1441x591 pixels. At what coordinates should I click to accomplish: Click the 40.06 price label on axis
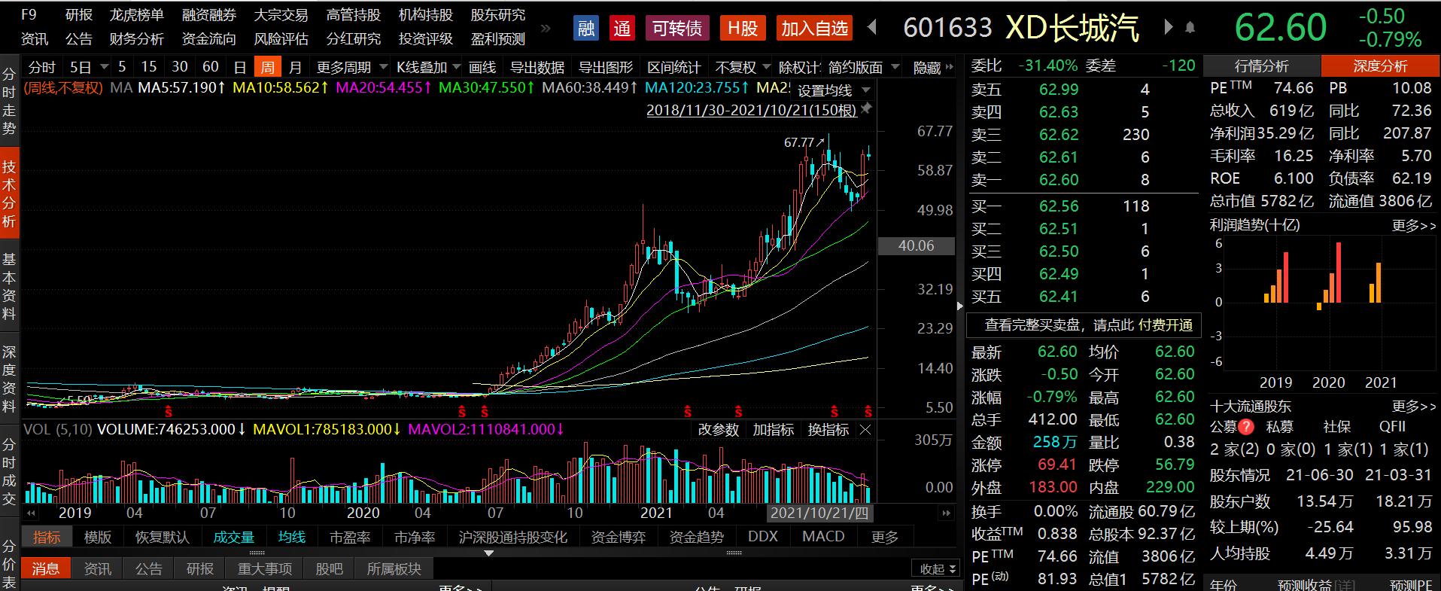click(x=916, y=246)
